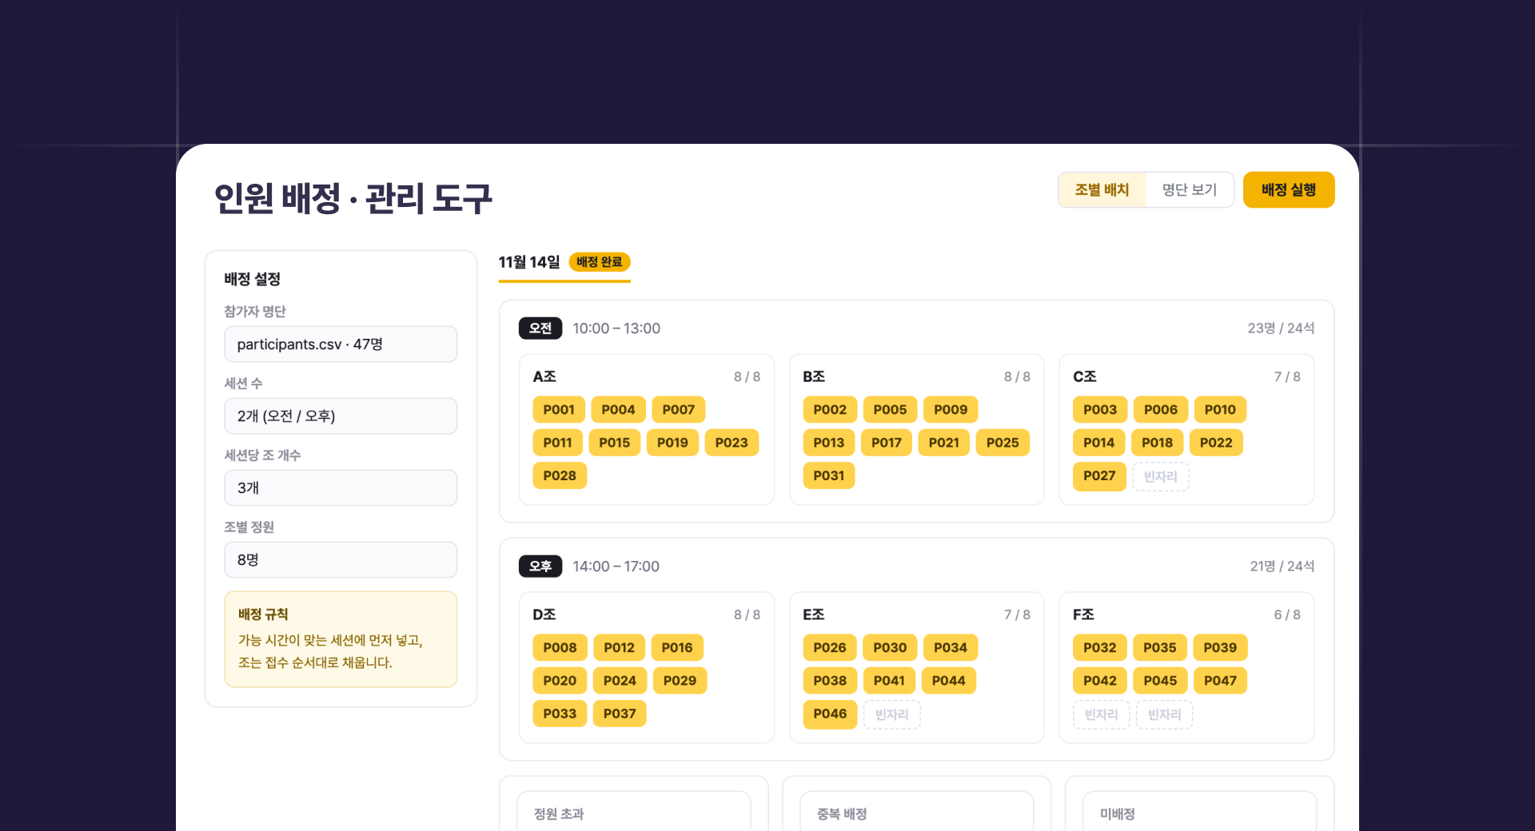This screenshot has height=831, width=1535.
Task: Select participant chip P008 in D조
Action: point(560,648)
